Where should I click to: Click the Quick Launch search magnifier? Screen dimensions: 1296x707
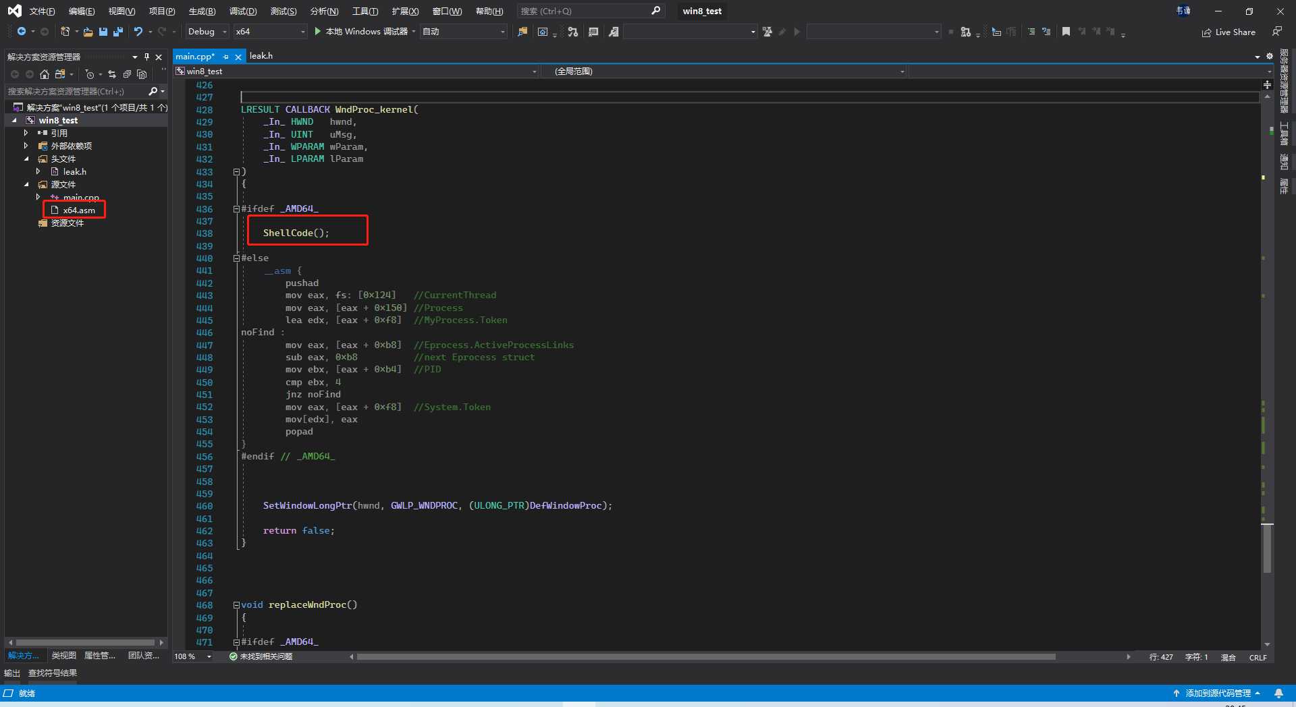pyautogui.click(x=655, y=11)
